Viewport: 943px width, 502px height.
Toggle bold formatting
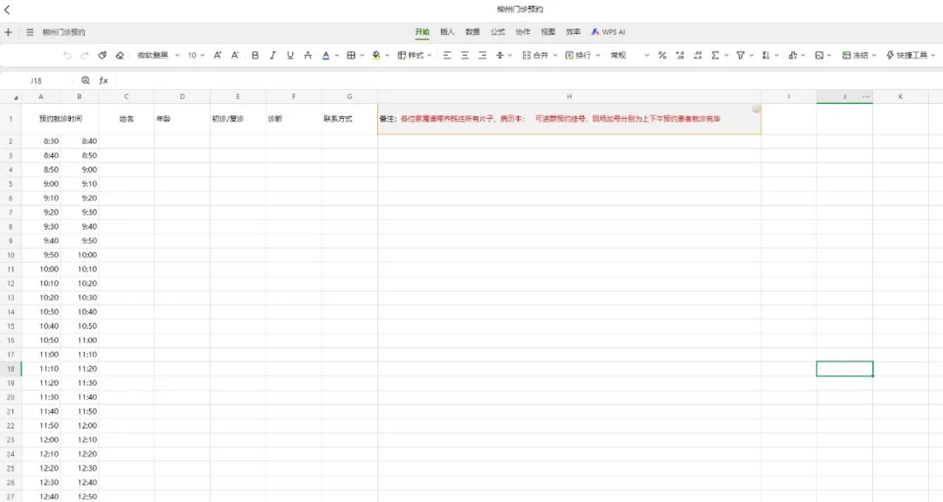[x=255, y=55]
